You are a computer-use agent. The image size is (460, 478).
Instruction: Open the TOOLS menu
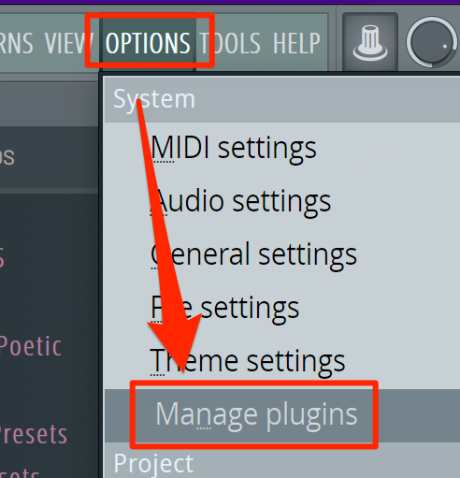(230, 43)
